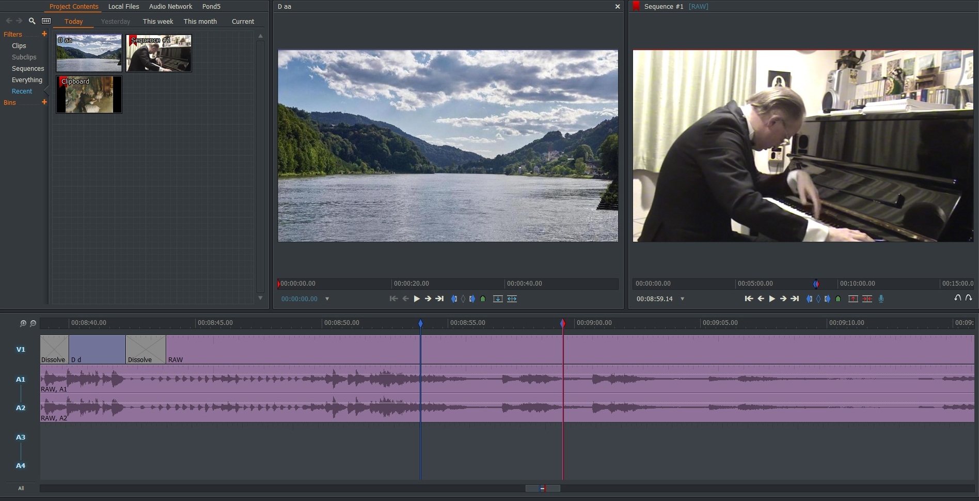This screenshot has height=501, width=979.
Task: Click the plus button next to Bins
Action: 44,102
